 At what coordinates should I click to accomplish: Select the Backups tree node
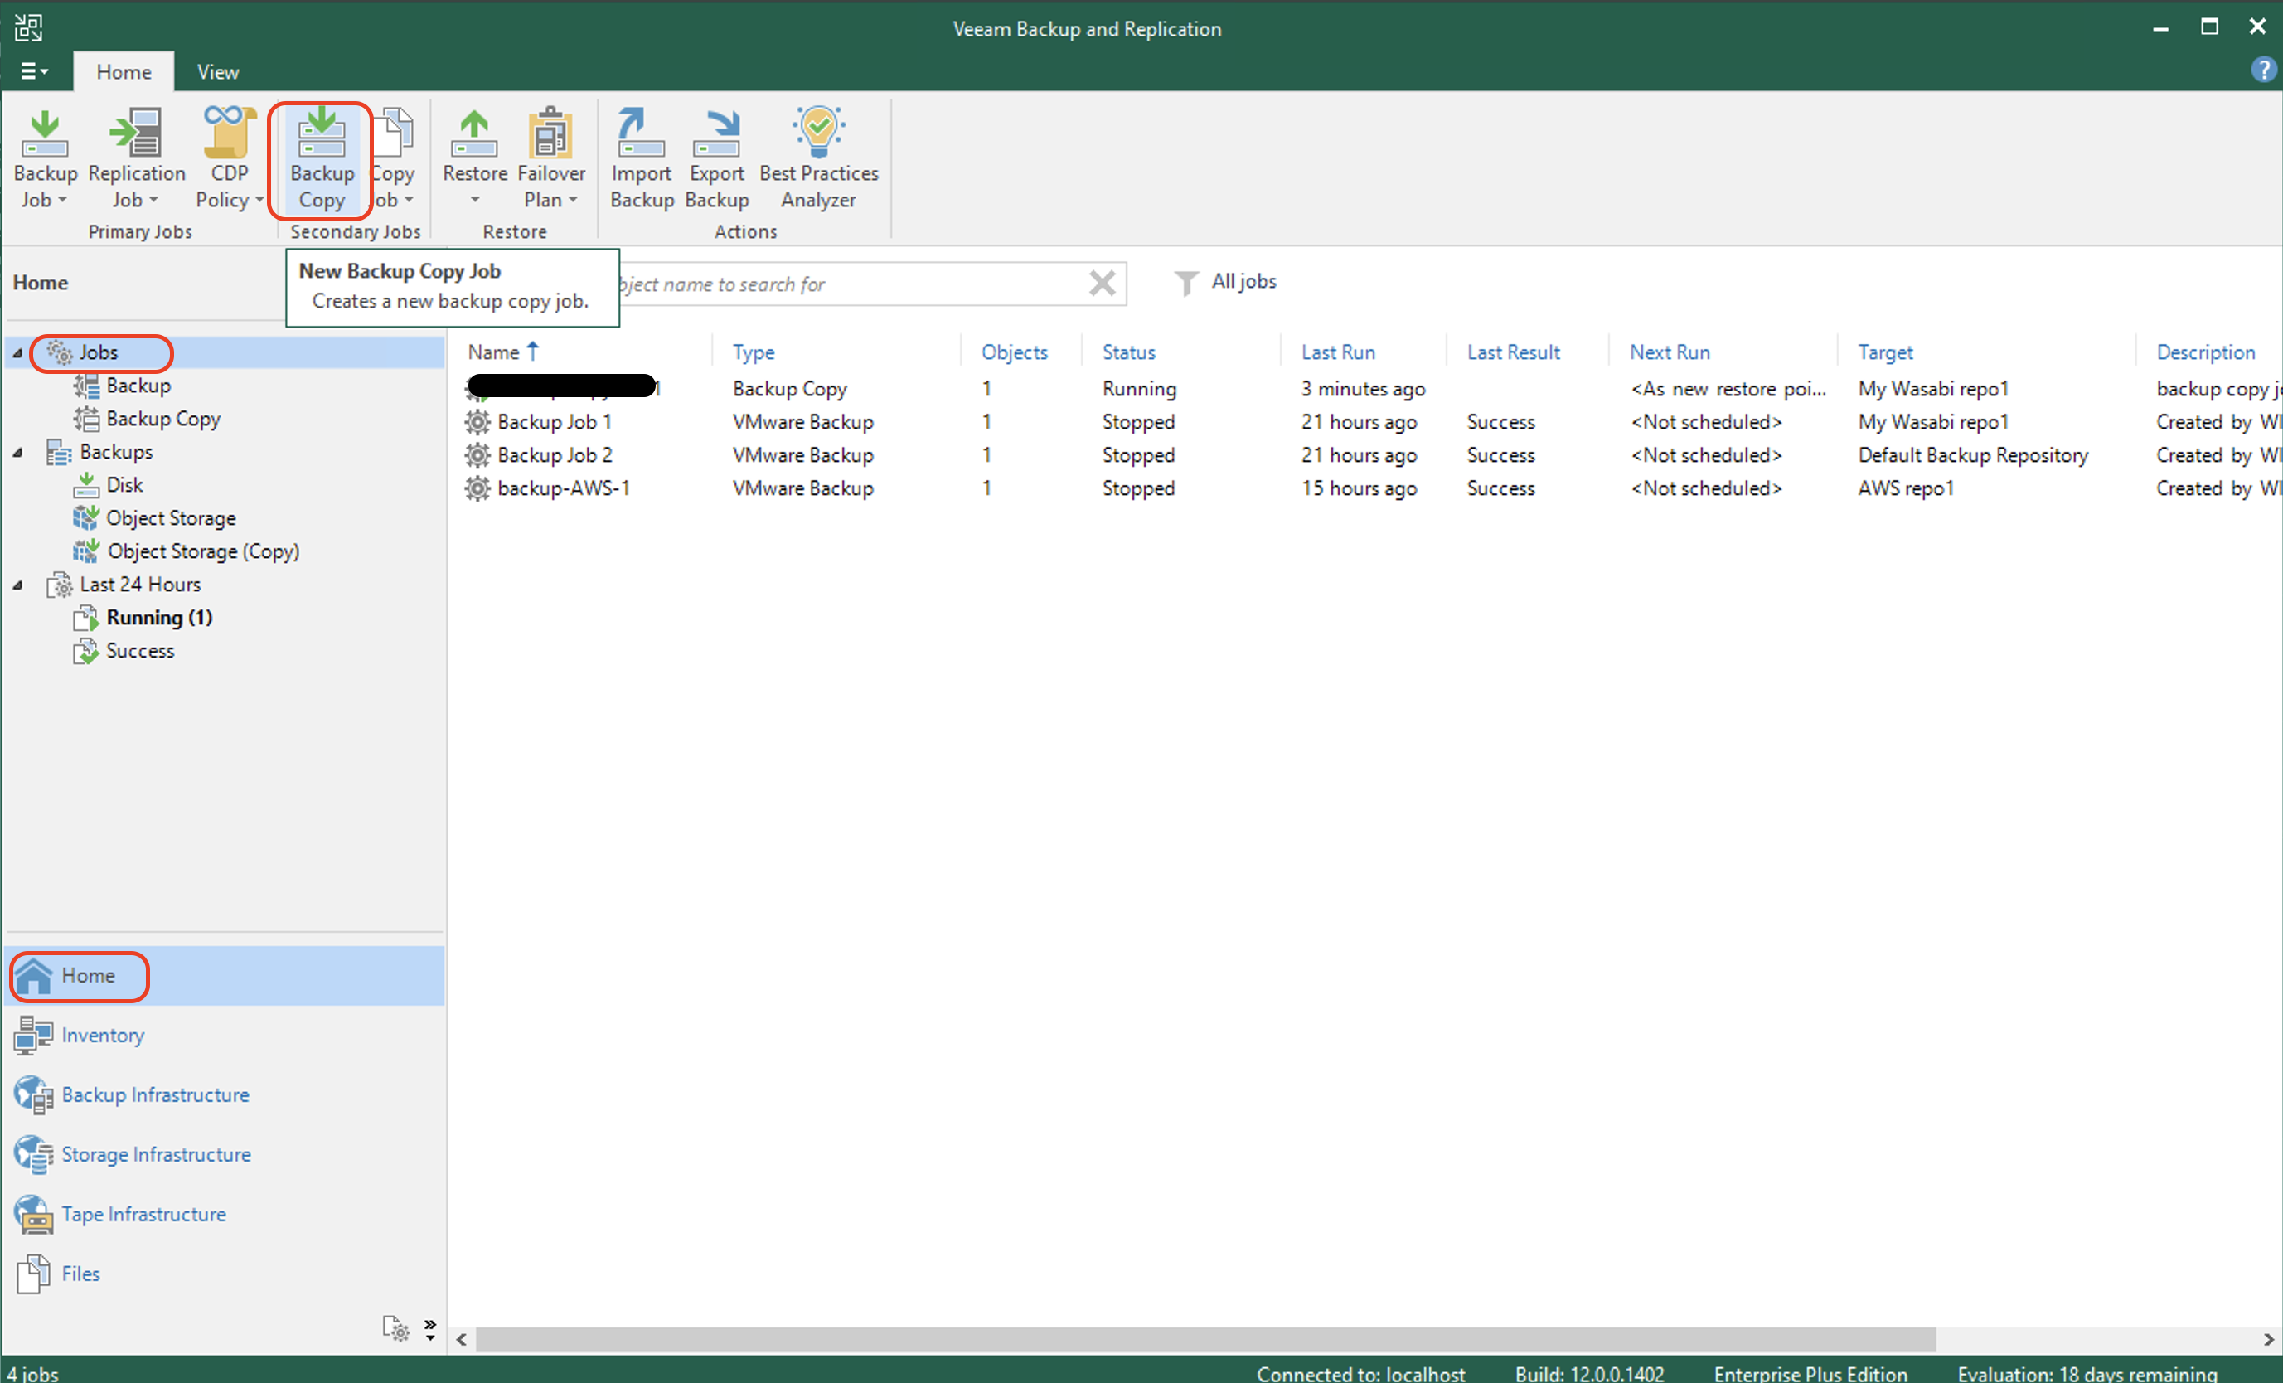pos(116,453)
